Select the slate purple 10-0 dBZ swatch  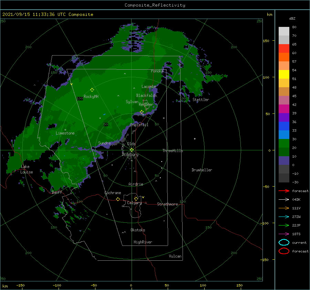click(284, 161)
